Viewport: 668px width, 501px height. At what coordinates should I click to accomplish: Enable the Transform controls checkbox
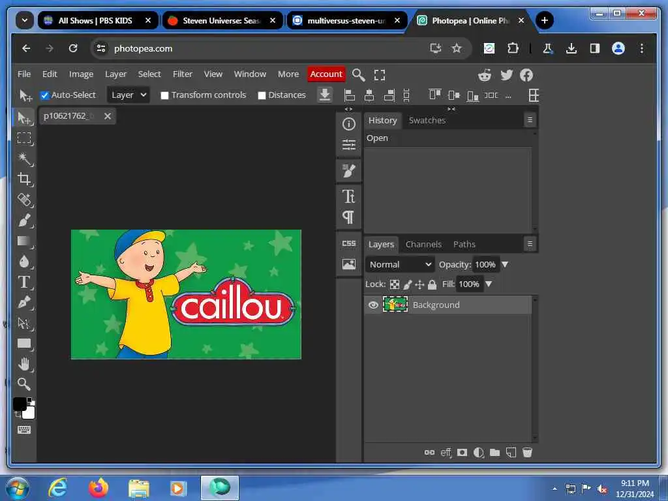[x=164, y=95]
